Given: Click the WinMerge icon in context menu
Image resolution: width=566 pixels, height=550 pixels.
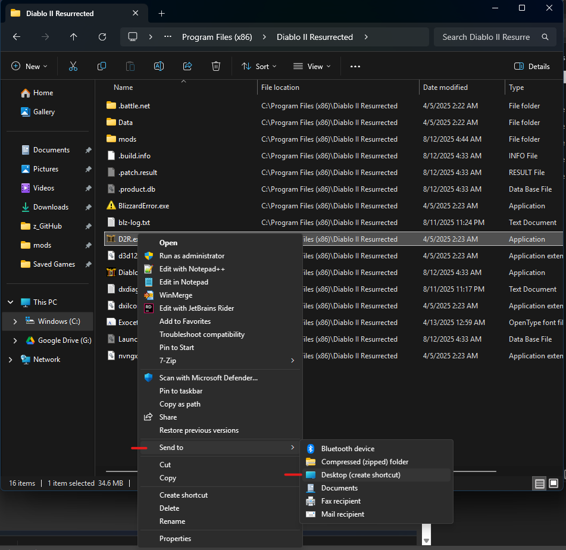Looking at the screenshot, I should click(148, 295).
